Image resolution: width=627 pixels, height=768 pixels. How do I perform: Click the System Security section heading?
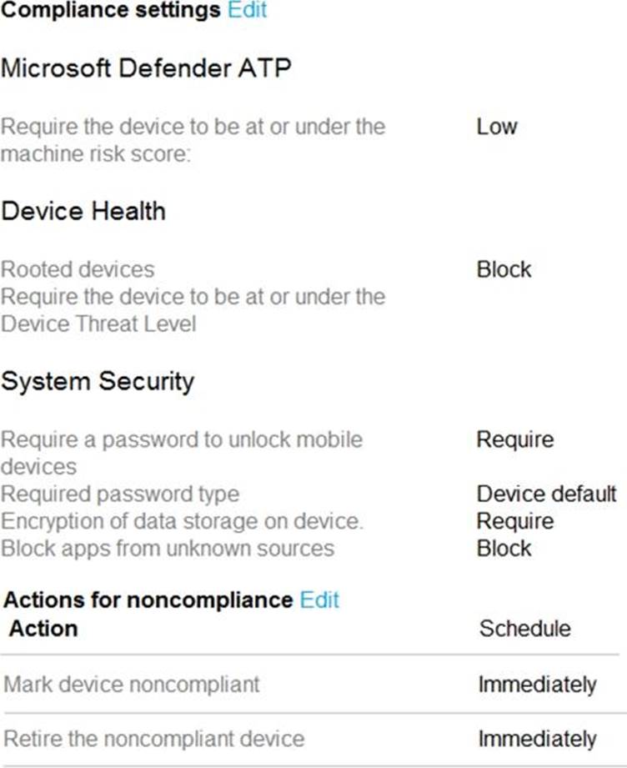pyautogui.click(x=98, y=381)
